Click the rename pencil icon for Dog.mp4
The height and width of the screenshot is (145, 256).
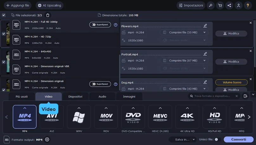pos(205,82)
